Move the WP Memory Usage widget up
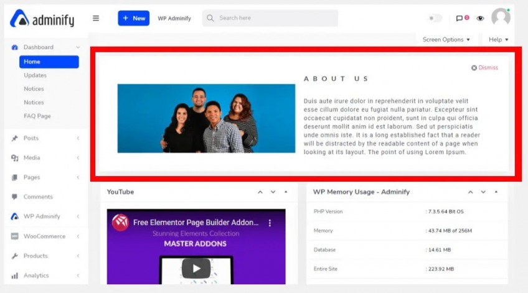 point(471,192)
